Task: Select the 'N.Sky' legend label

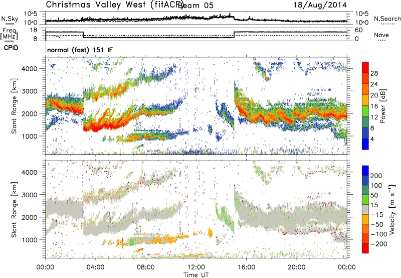Action: (10, 19)
